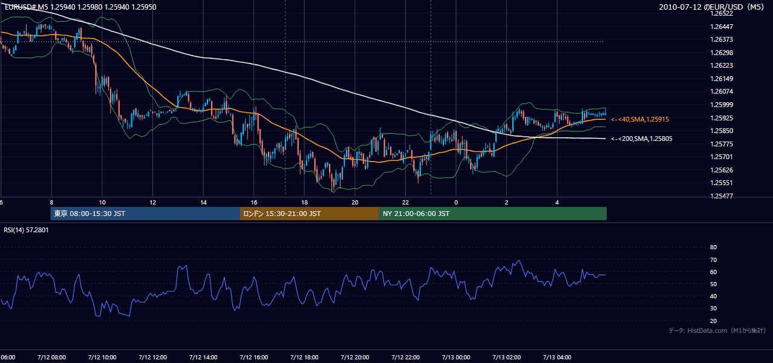Click the 200 SMA 1.25805 label
The image size is (773, 363).
click(x=642, y=139)
